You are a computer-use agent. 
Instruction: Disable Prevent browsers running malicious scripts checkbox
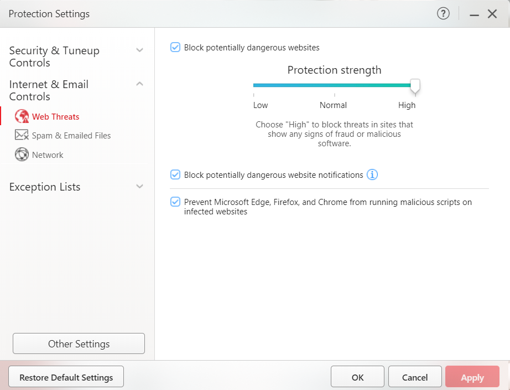point(175,202)
